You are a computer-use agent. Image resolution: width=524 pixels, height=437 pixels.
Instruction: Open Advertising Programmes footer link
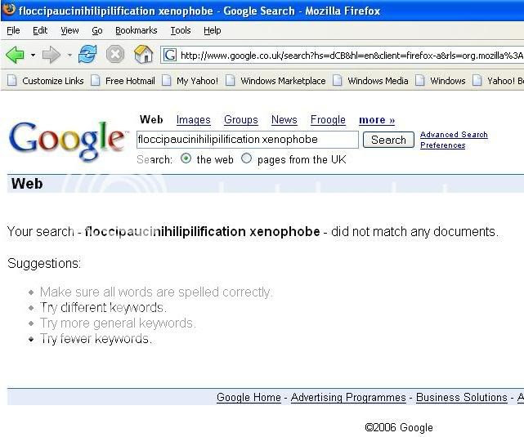point(348,397)
